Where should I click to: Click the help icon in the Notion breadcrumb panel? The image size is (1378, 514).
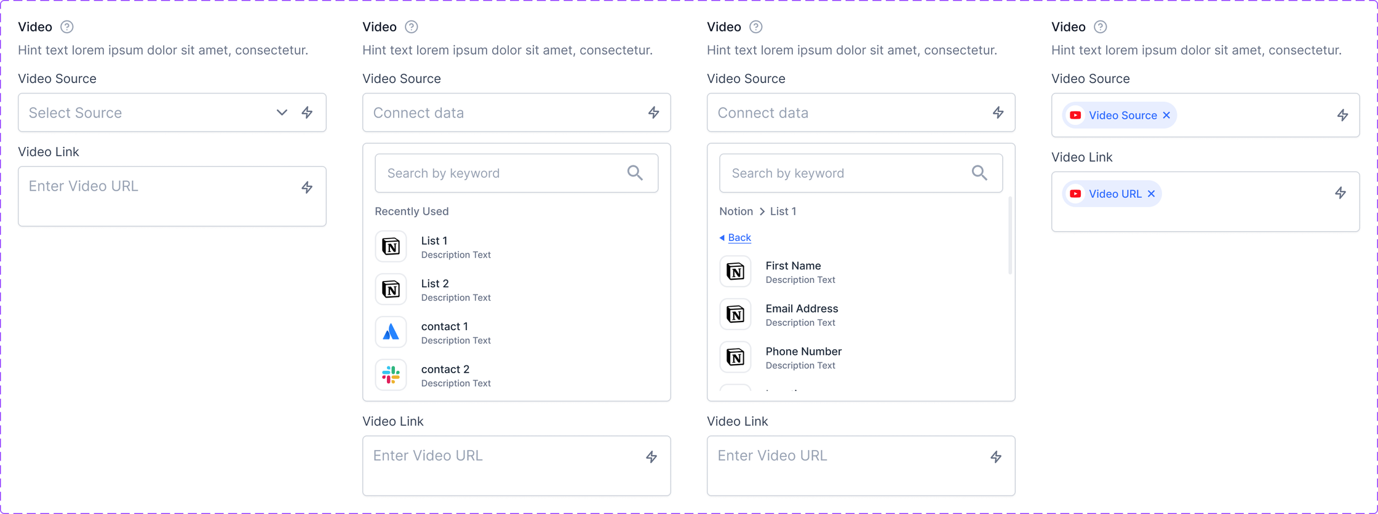point(756,27)
